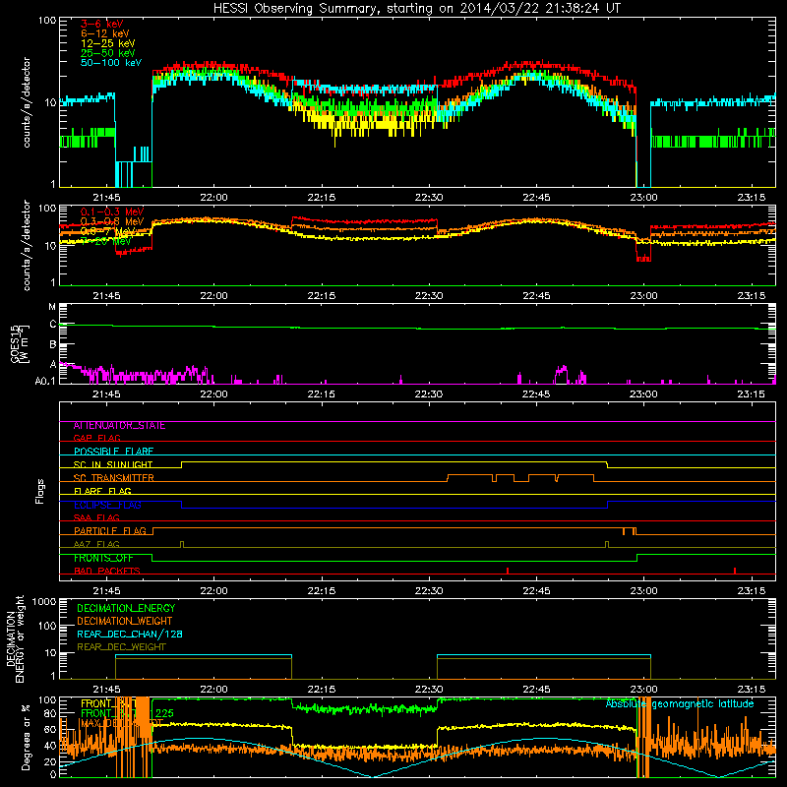The image size is (787, 787).
Task: Click the GOES15 W m-2 axis label
Action: coord(20,343)
